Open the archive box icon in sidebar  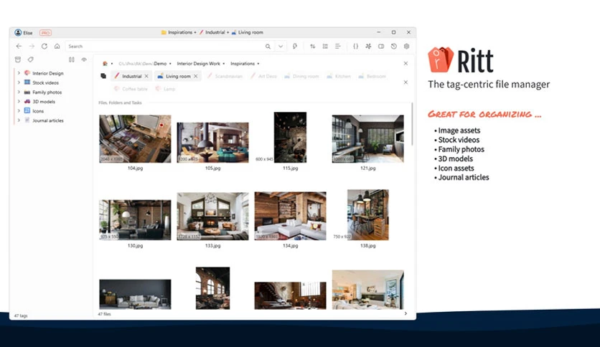18,60
